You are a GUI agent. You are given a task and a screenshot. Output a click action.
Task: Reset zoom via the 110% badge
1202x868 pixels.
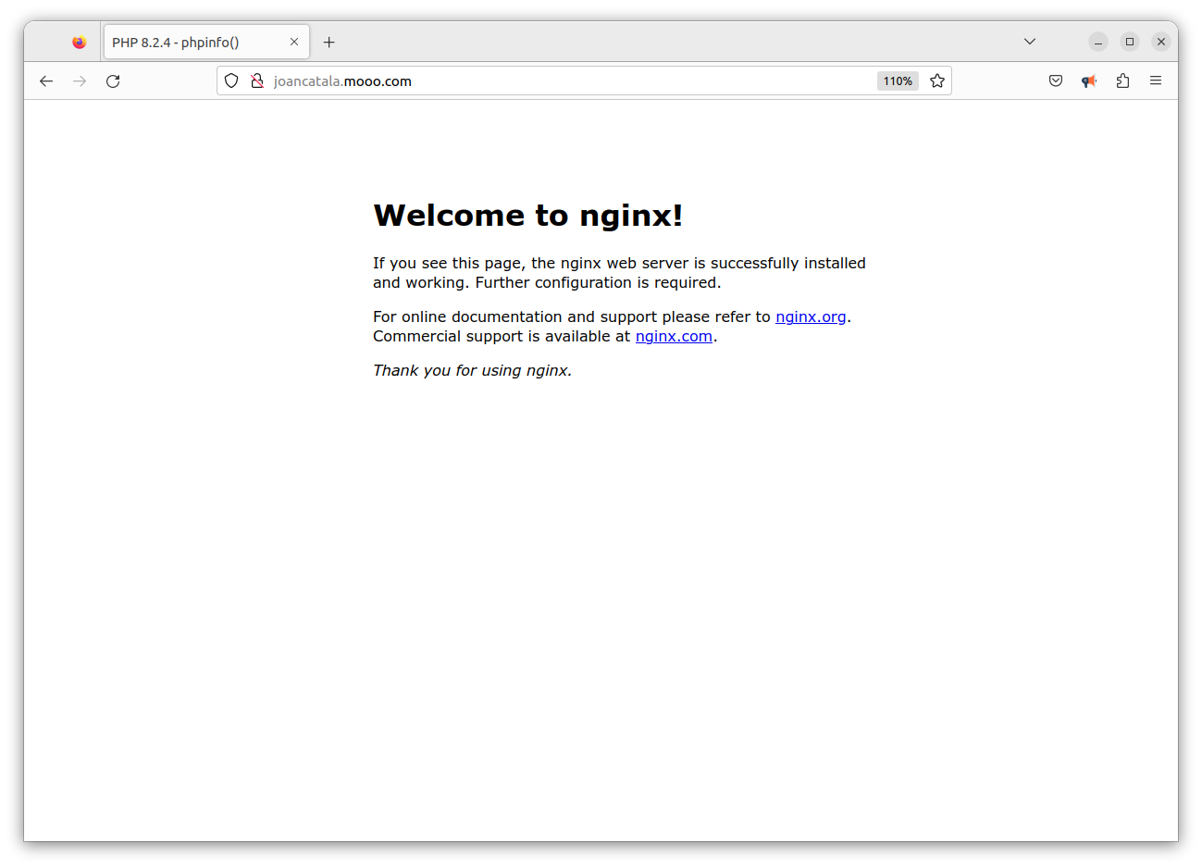(898, 81)
